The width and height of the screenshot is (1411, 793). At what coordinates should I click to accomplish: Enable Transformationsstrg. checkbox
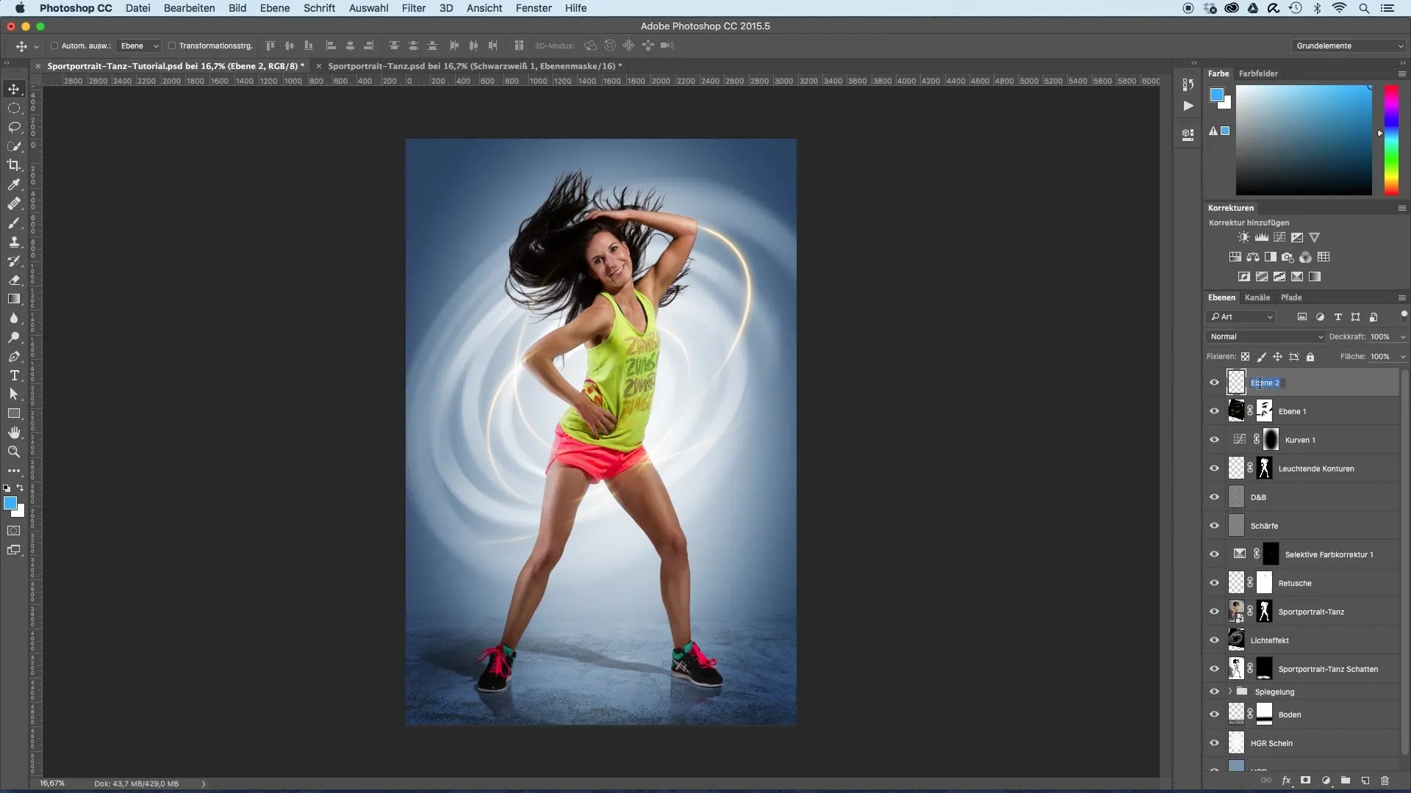coord(172,46)
